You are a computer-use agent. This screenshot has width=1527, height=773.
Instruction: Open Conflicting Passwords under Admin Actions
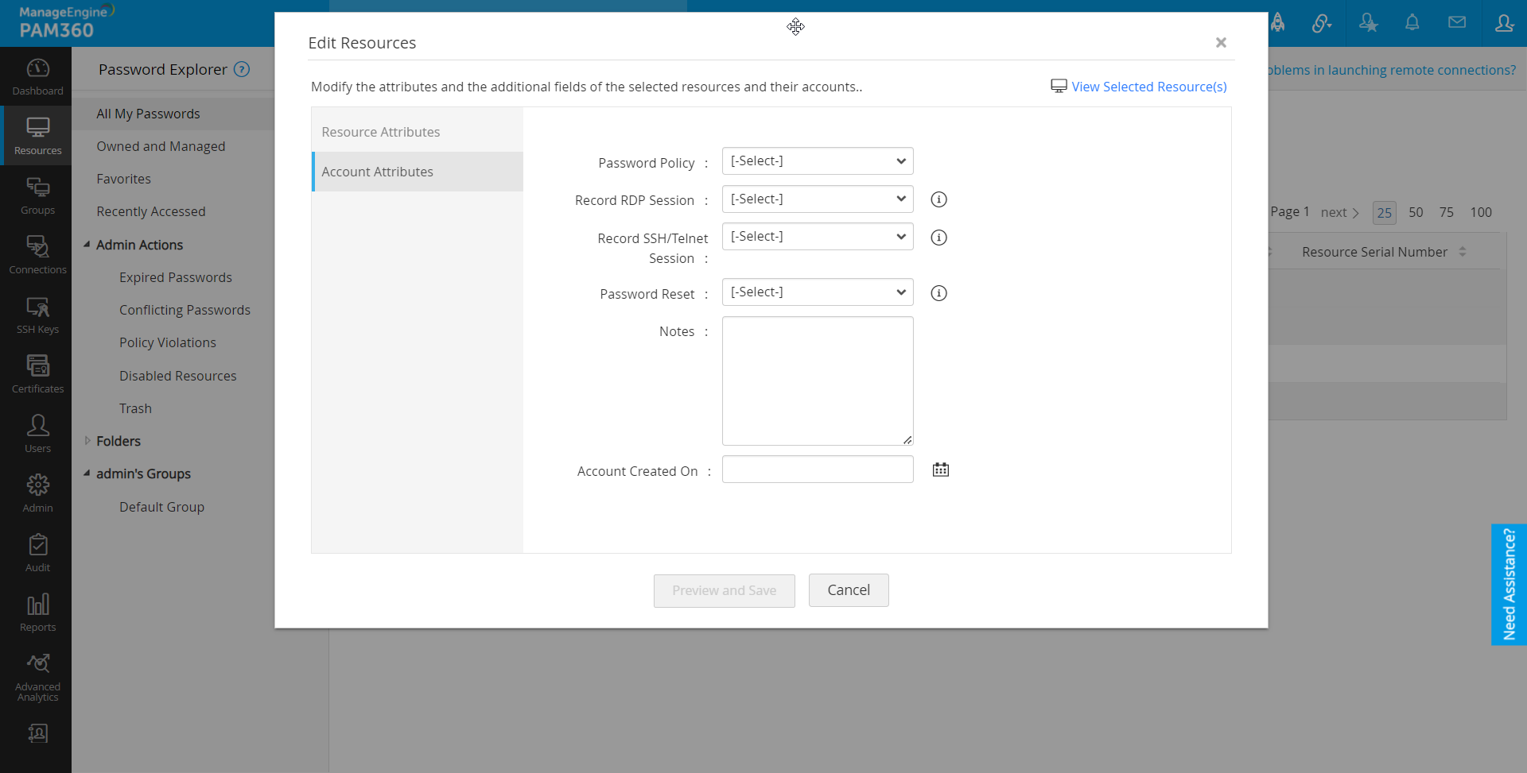click(185, 310)
